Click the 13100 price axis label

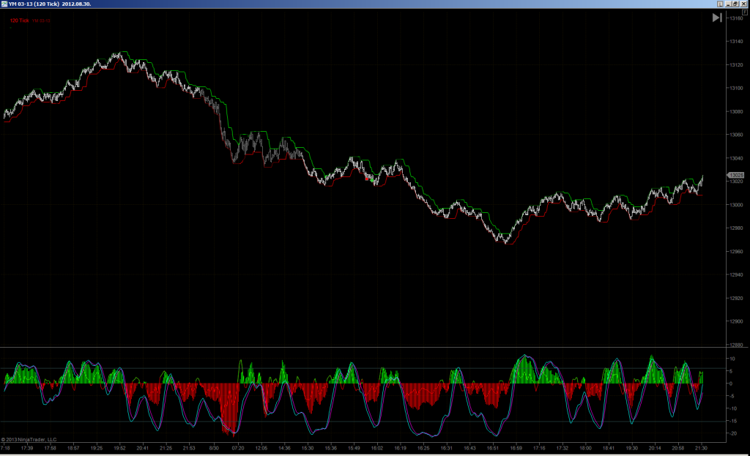[x=736, y=89]
